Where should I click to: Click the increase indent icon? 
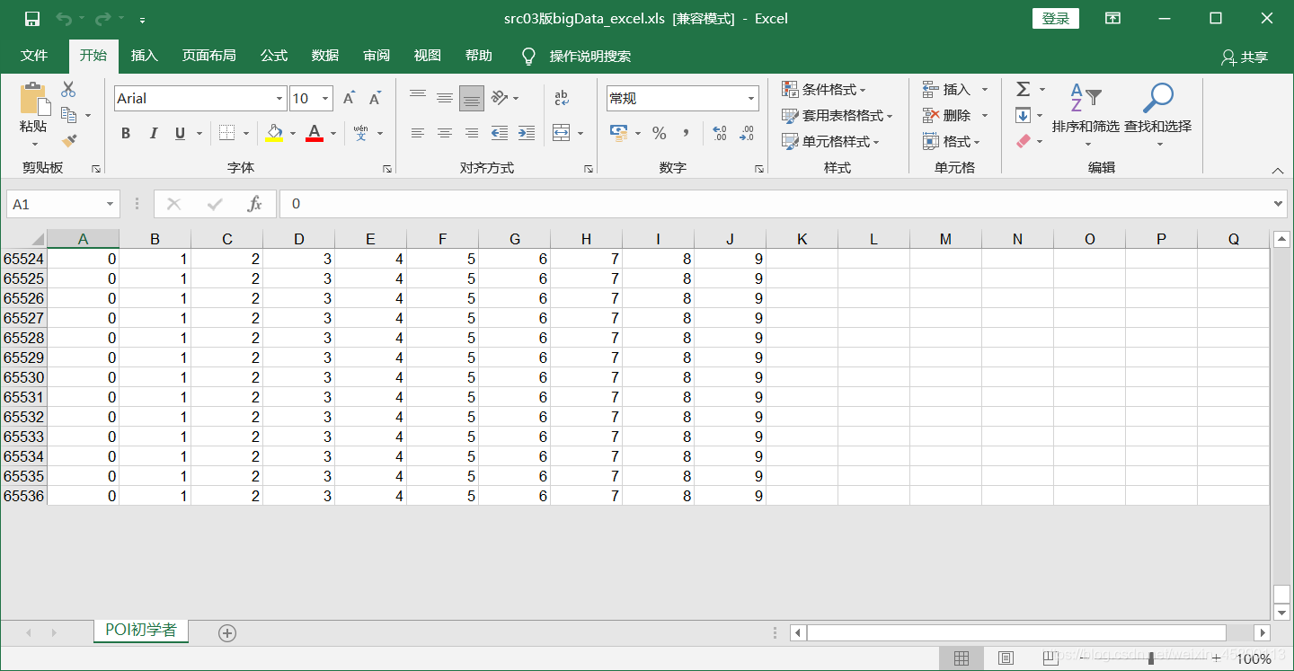tap(527, 134)
